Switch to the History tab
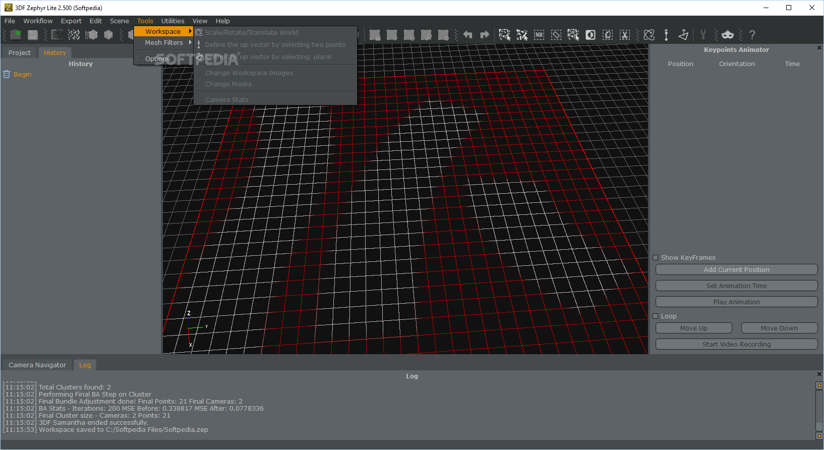Image resolution: width=824 pixels, height=450 pixels. pyautogui.click(x=55, y=52)
